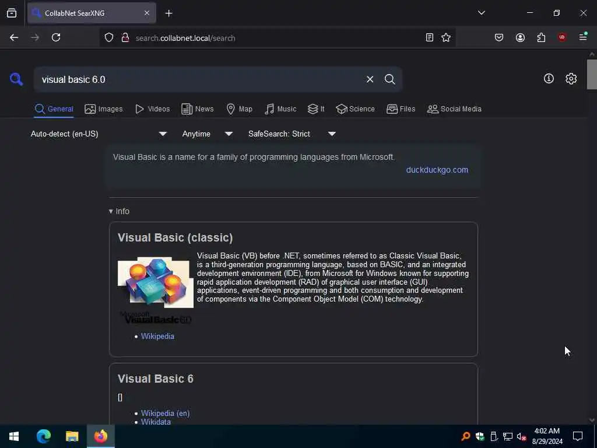Bookmark this page with the star icon
Screen dimensions: 597x448
point(446,37)
